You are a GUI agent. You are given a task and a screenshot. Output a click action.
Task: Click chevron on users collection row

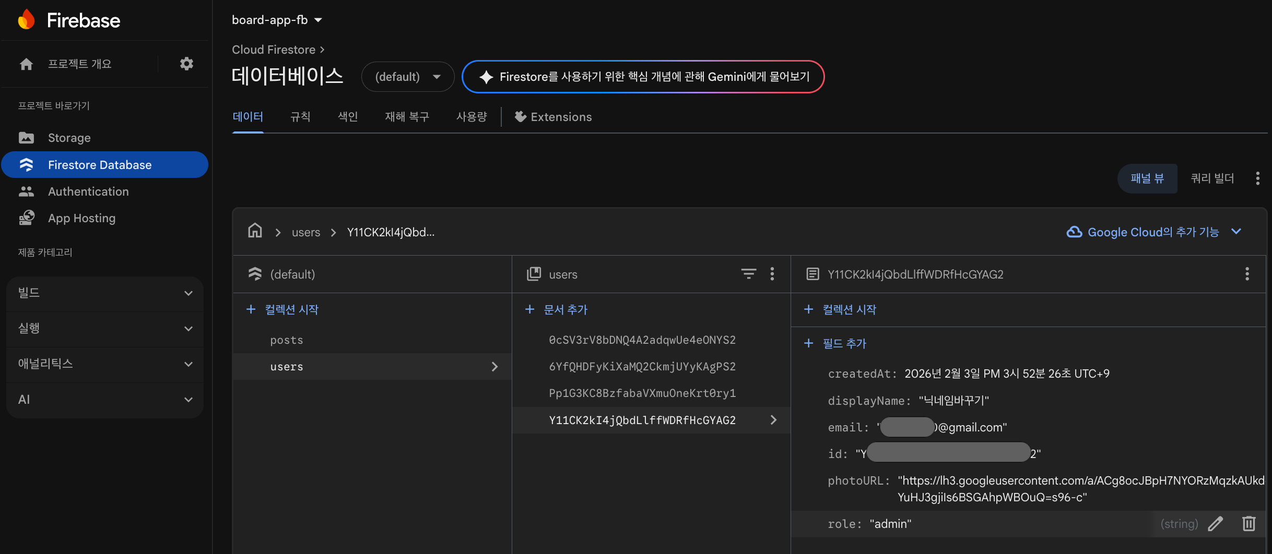[494, 367]
